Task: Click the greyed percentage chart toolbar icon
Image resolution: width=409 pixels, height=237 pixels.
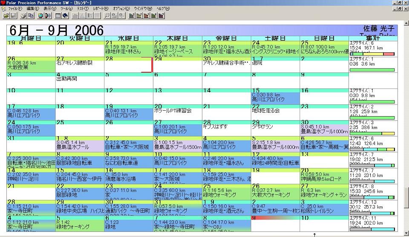Action: pos(90,16)
